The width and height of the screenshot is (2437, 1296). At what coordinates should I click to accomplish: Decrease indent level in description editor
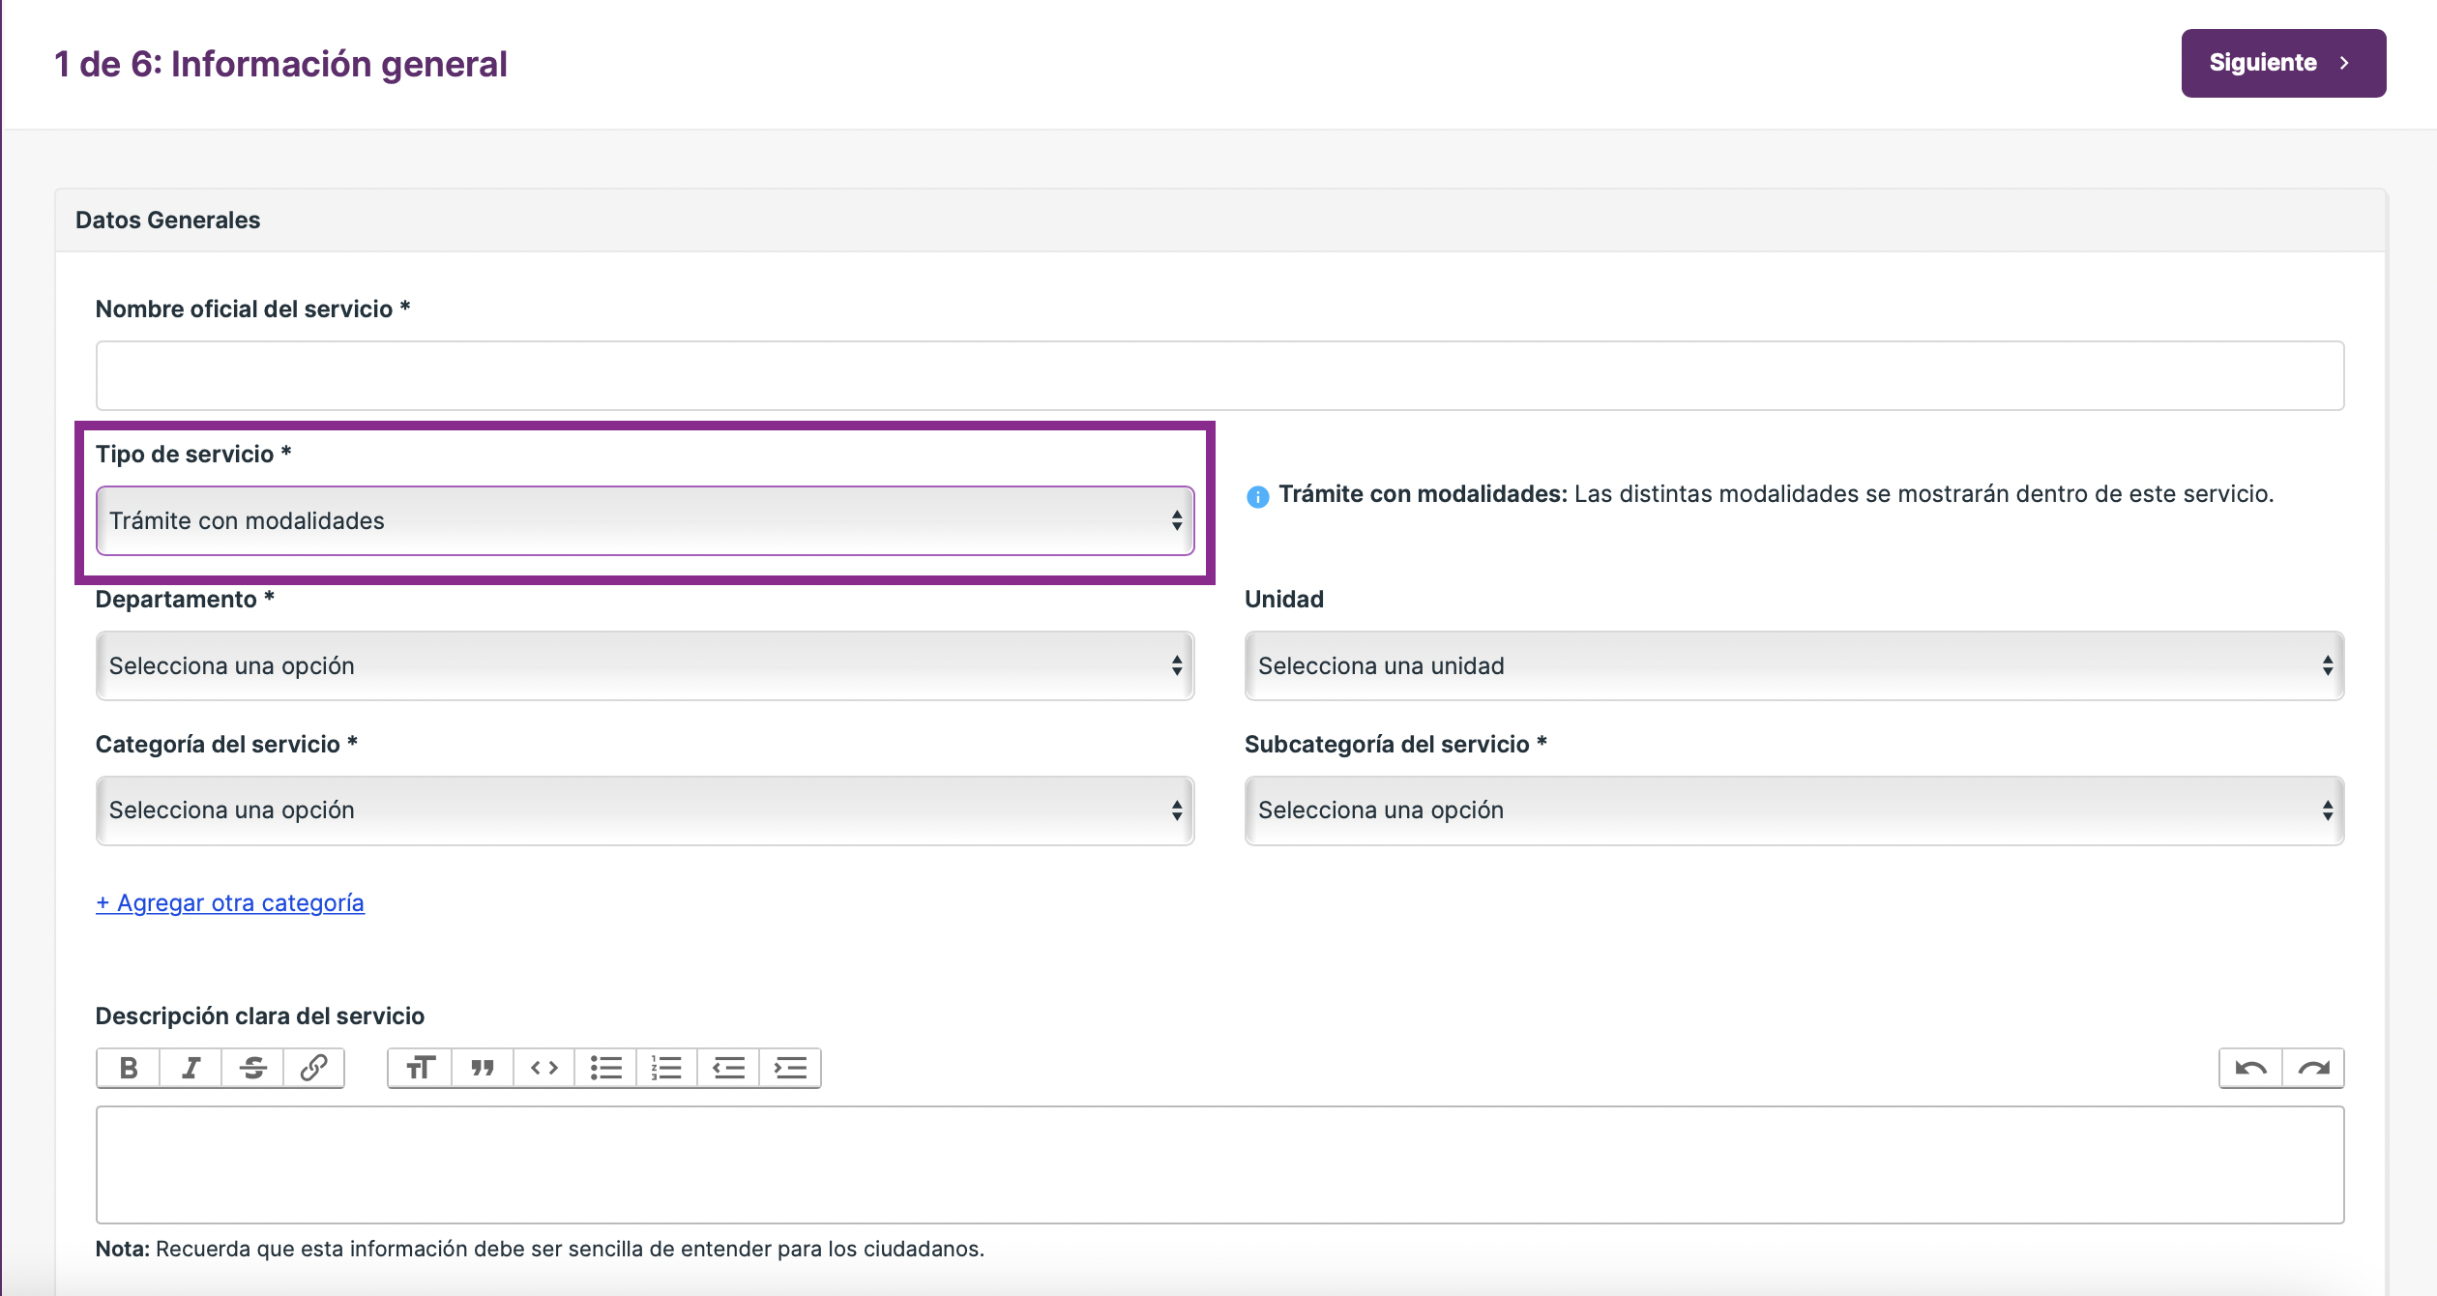point(728,1068)
